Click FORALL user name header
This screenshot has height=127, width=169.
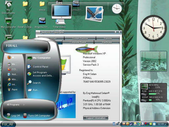tap(12, 46)
